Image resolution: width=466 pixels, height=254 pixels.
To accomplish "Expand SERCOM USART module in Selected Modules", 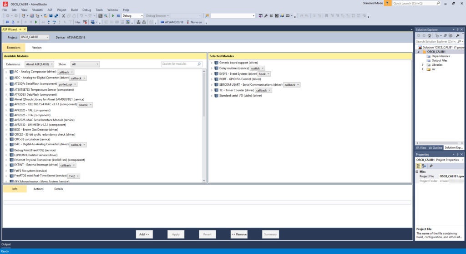I will coord(212,85).
